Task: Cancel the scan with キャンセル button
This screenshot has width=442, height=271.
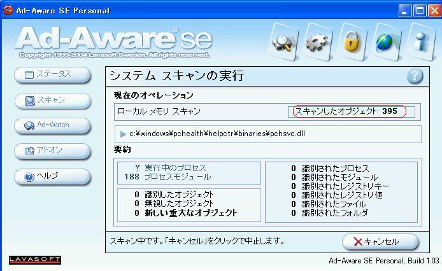Action: coord(380,242)
